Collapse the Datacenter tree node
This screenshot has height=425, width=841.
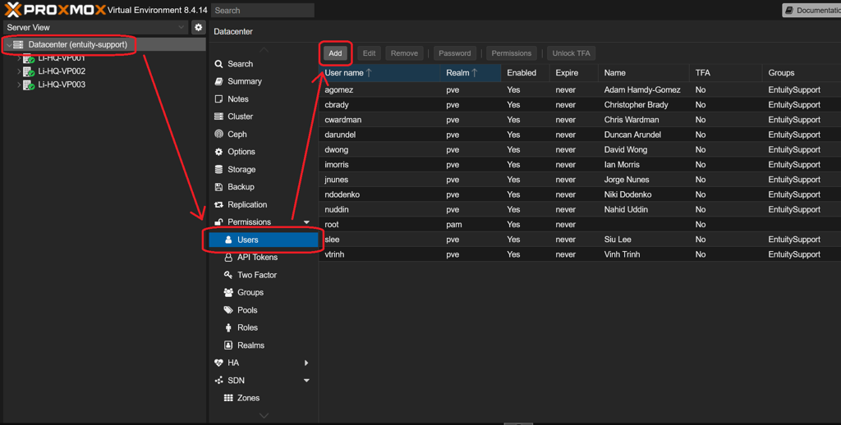(8, 45)
